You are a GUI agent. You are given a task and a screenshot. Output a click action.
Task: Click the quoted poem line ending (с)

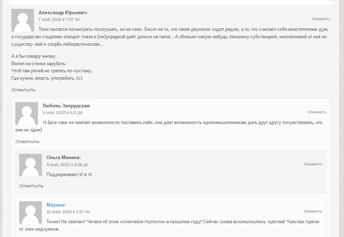[47, 78]
